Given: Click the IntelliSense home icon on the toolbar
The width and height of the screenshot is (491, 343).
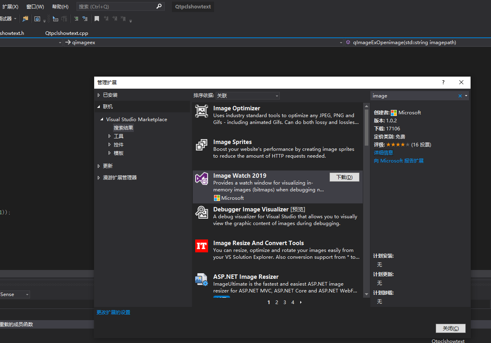Looking at the screenshot, I should [x=36, y=18].
